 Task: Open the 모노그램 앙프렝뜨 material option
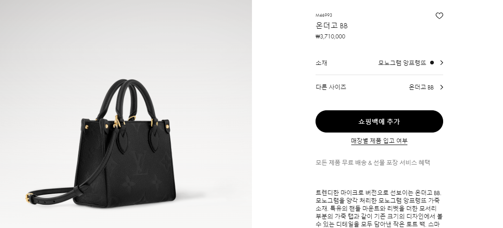tap(402, 63)
